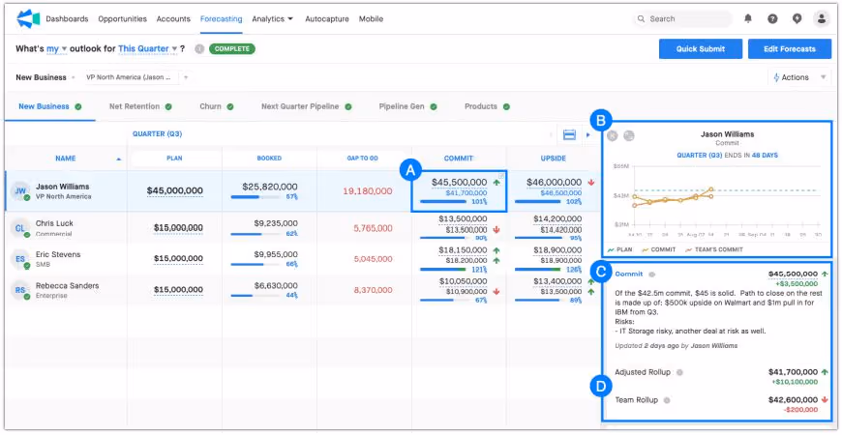This screenshot has width=842, height=435.
Task: Click the Clari logo icon
Action: pos(28,18)
